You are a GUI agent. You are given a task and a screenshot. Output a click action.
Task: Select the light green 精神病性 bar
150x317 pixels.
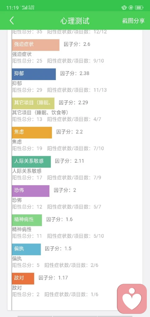pos(27,220)
